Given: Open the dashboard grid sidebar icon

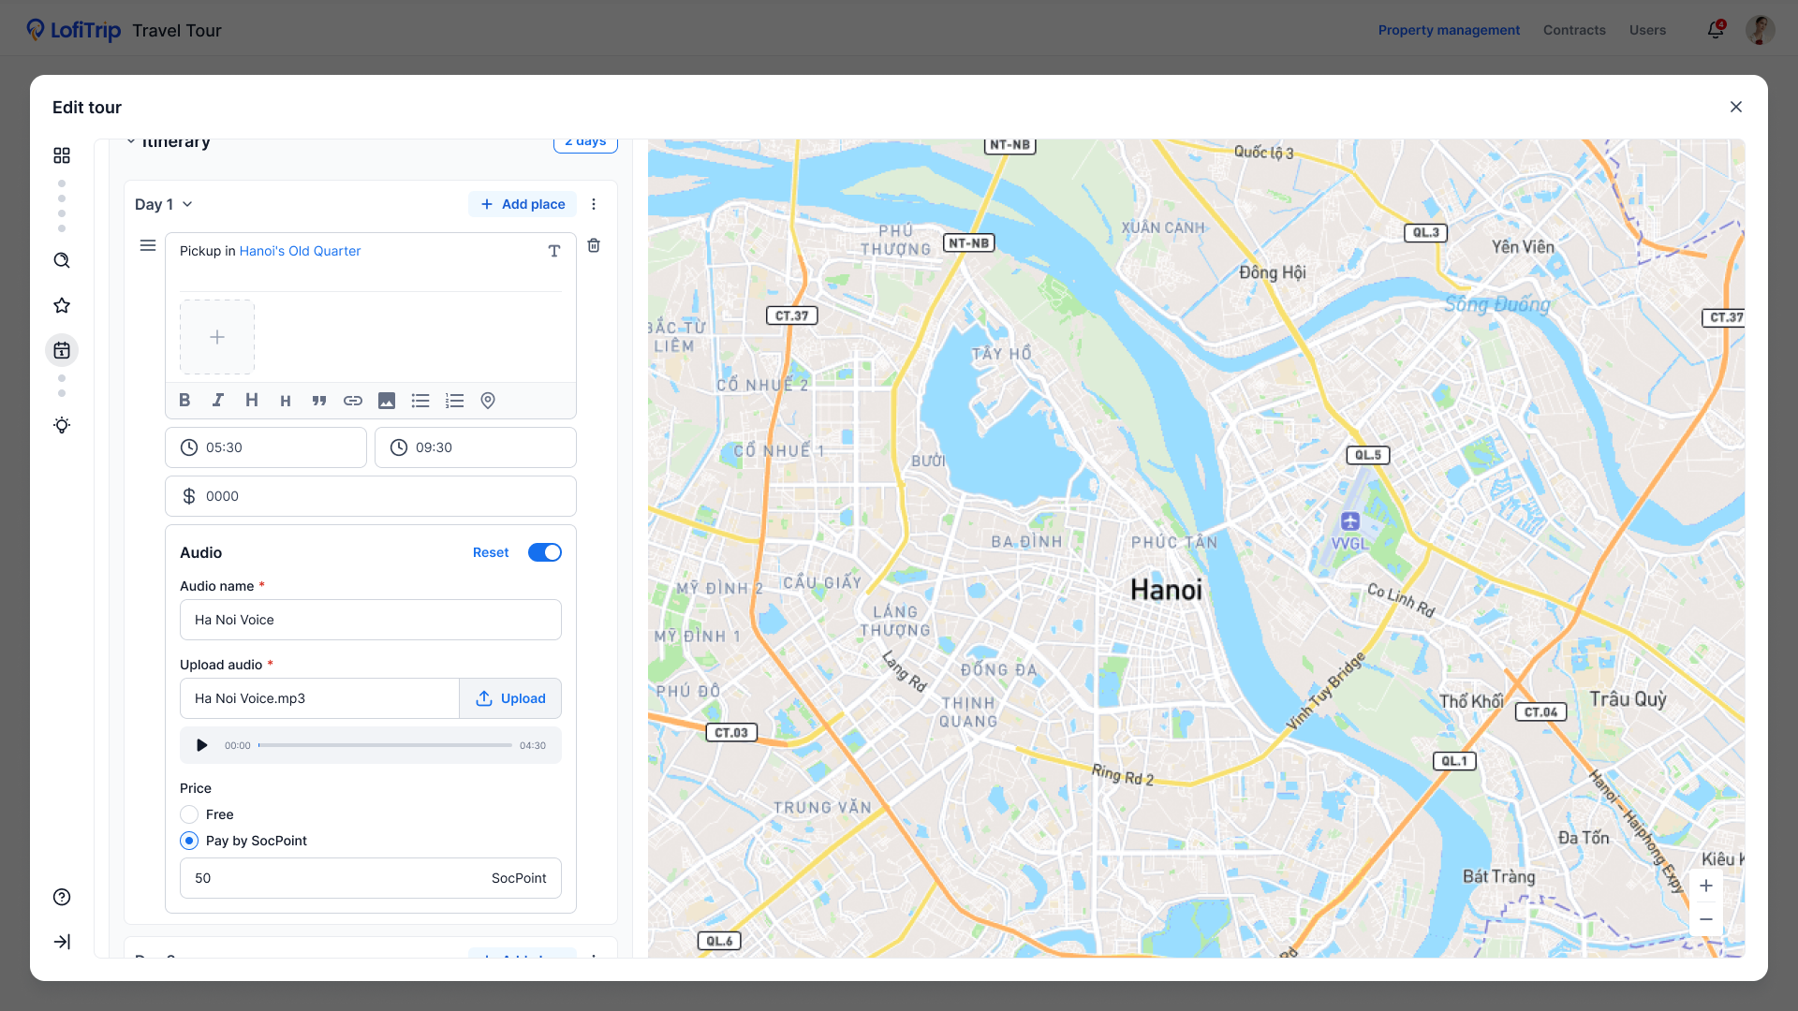Looking at the screenshot, I should click(62, 155).
